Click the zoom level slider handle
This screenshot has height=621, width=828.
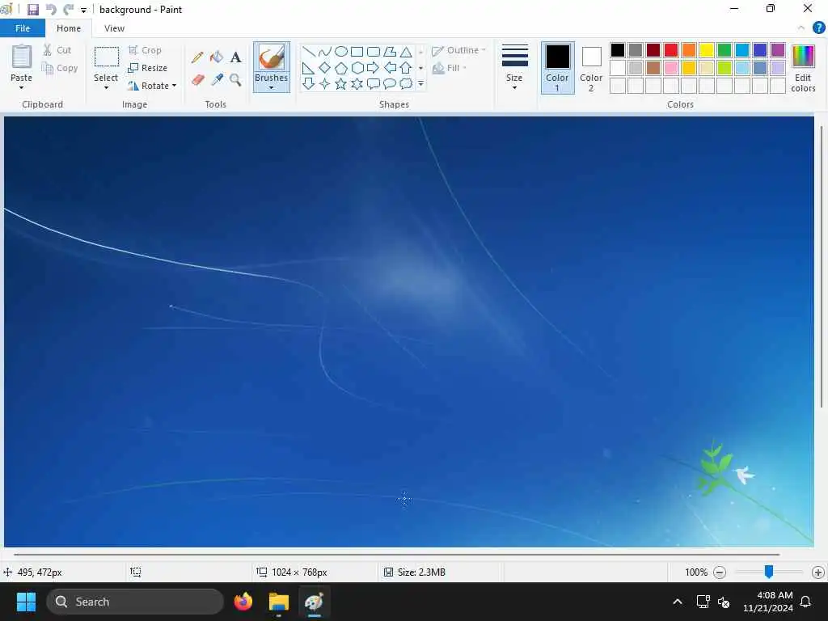[769, 571]
